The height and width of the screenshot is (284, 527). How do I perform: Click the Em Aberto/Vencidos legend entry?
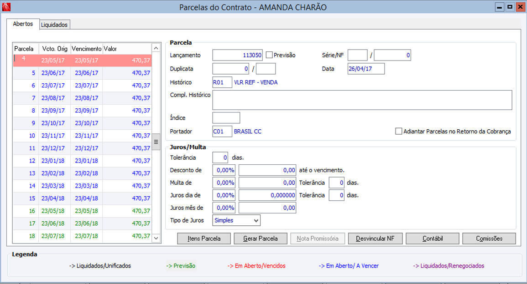tap(256, 265)
